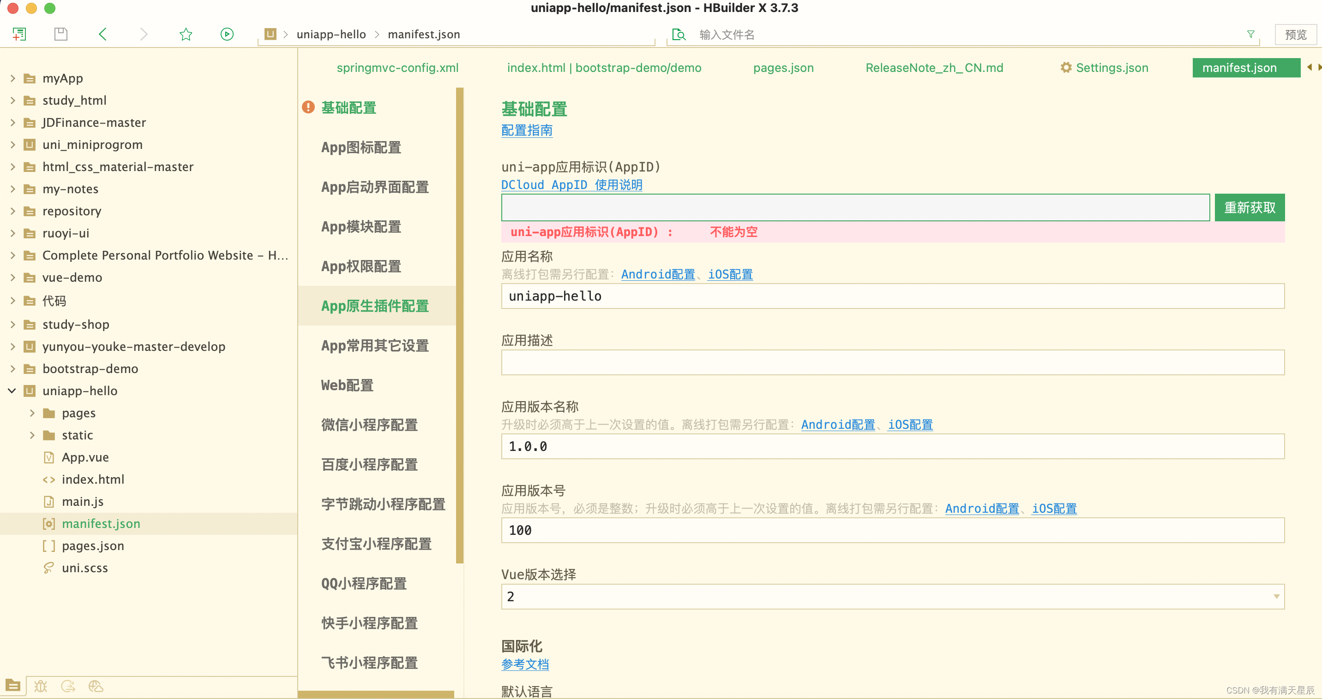
Task: Open App权限配置 section
Action: pos(361,267)
